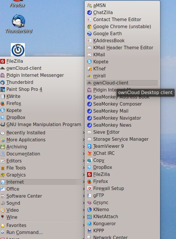Screen dimensions: 176x239
Task: Expand the File Tools submenu
Action: point(42,168)
